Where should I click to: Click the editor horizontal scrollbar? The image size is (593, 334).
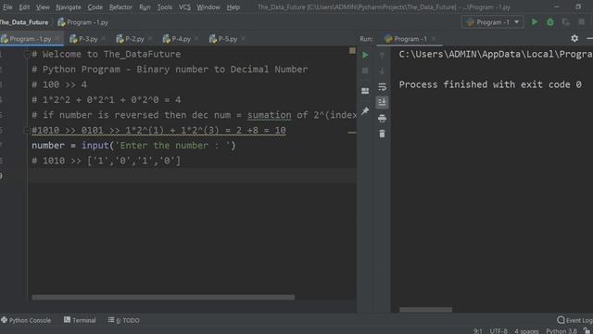pyautogui.click(x=163, y=298)
